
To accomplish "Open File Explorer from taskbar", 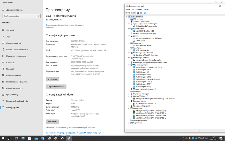I will [x=23, y=138].
